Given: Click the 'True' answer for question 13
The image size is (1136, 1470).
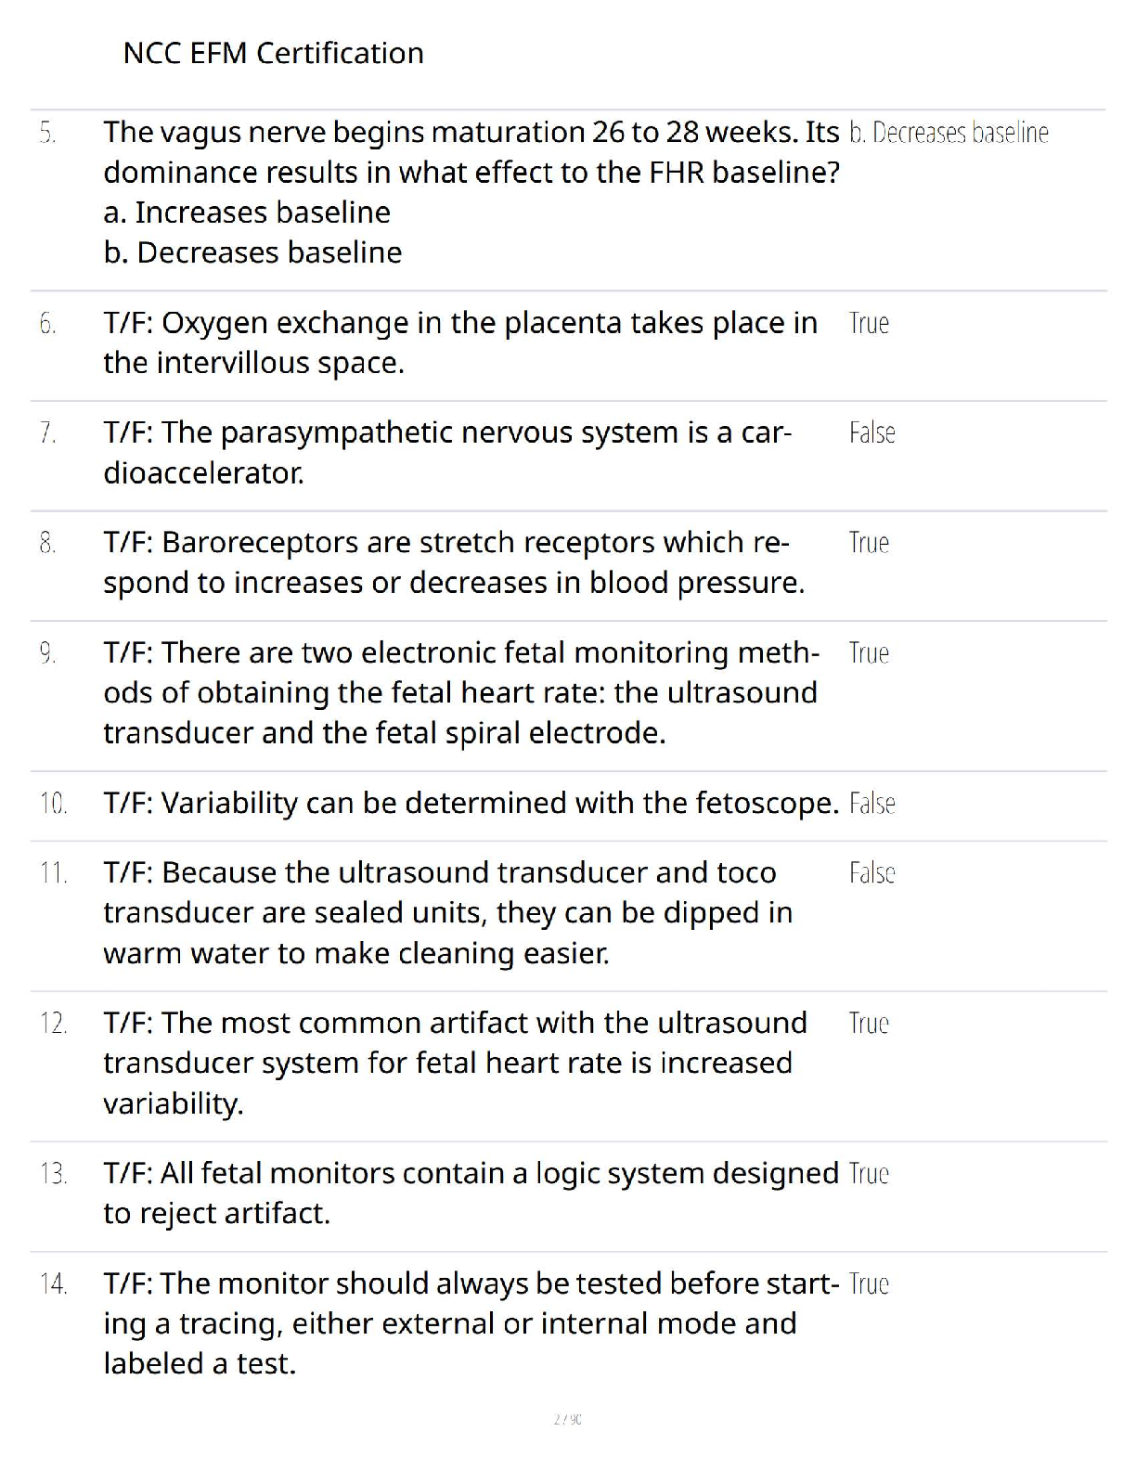Looking at the screenshot, I should click(869, 1174).
